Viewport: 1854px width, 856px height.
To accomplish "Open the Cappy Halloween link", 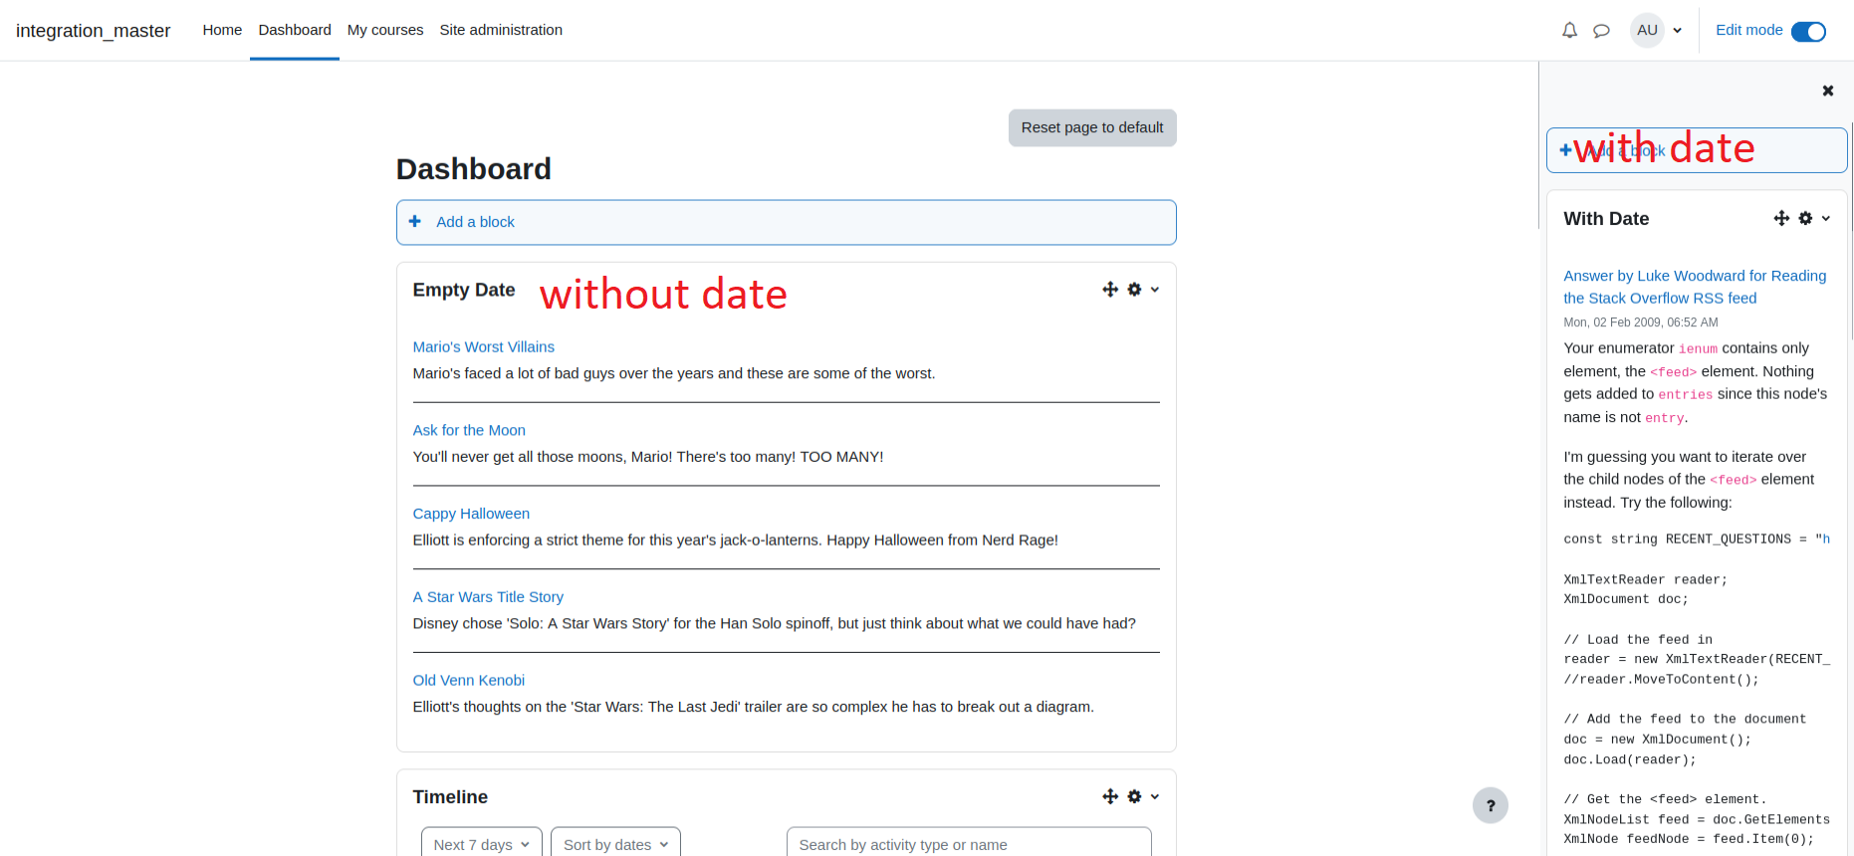I will pyautogui.click(x=471, y=514).
